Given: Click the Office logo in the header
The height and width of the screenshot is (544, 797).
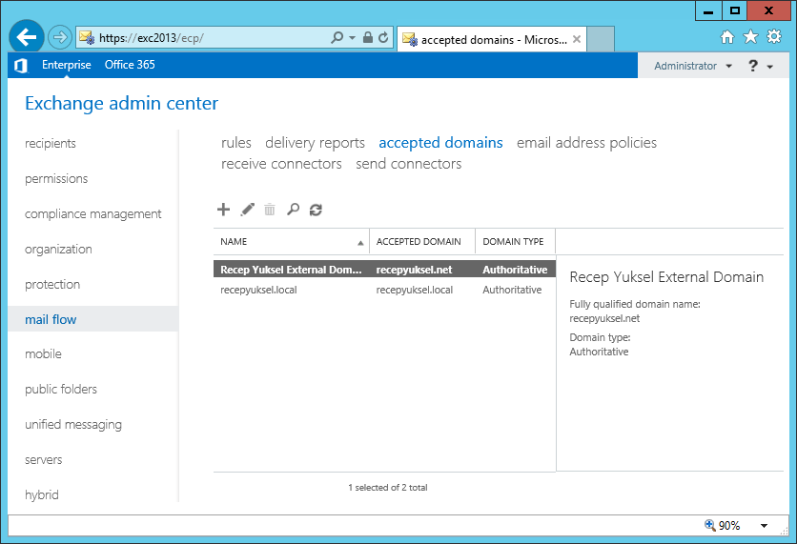Looking at the screenshot, I should [x=21, y=66].
